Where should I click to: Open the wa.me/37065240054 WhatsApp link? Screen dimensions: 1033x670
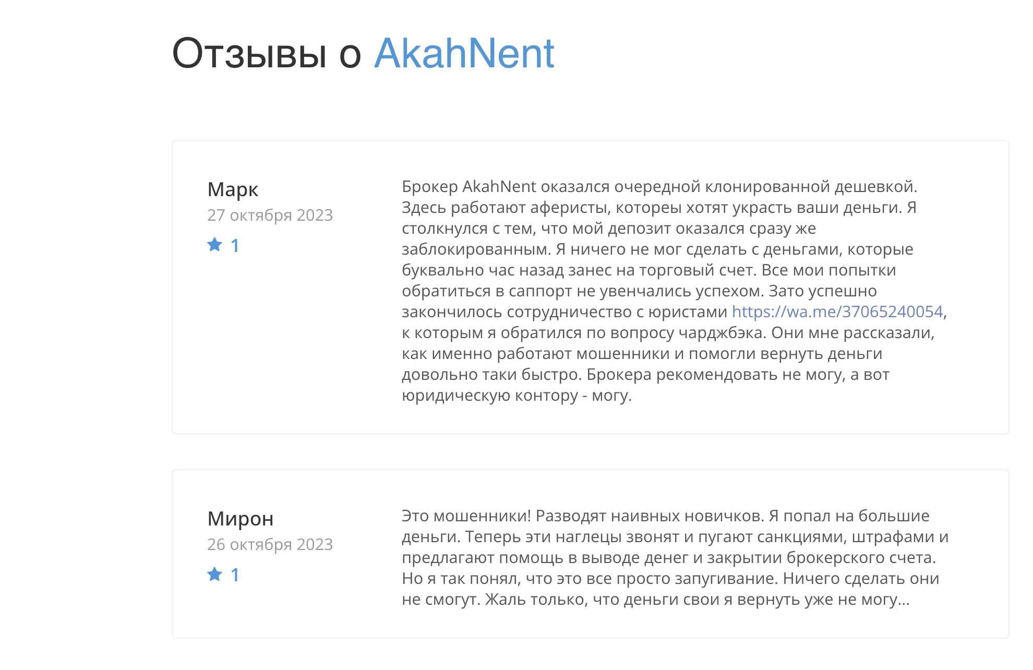click(x=837, y=312)
